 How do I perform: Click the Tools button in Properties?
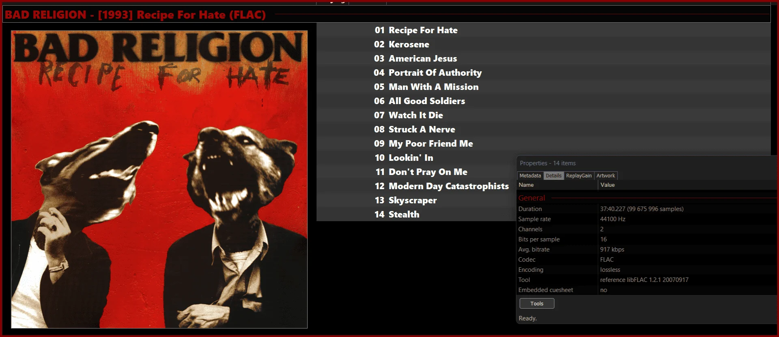(x=537, y=303)
